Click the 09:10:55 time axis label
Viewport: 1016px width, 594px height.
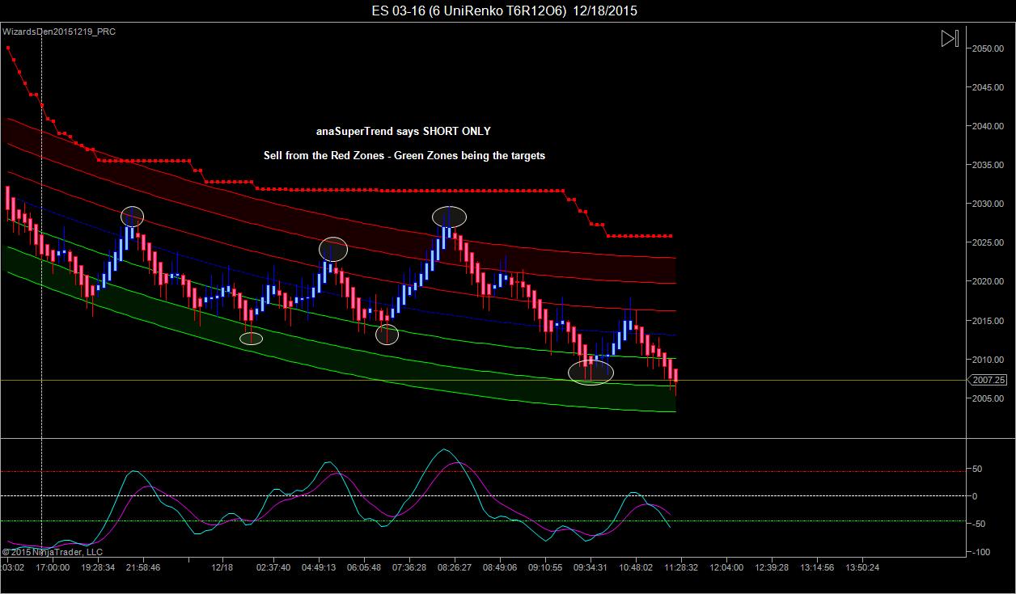point(545,567)
